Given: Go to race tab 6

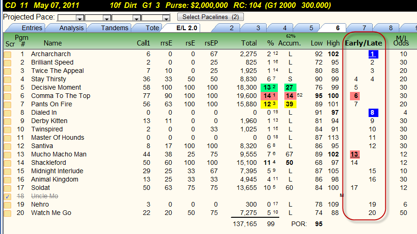Looking at the screenshot, I should pos(337,28).
